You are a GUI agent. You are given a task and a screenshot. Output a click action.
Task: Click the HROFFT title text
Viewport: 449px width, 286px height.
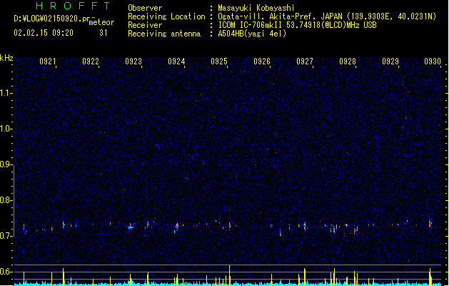coord(73,6)
